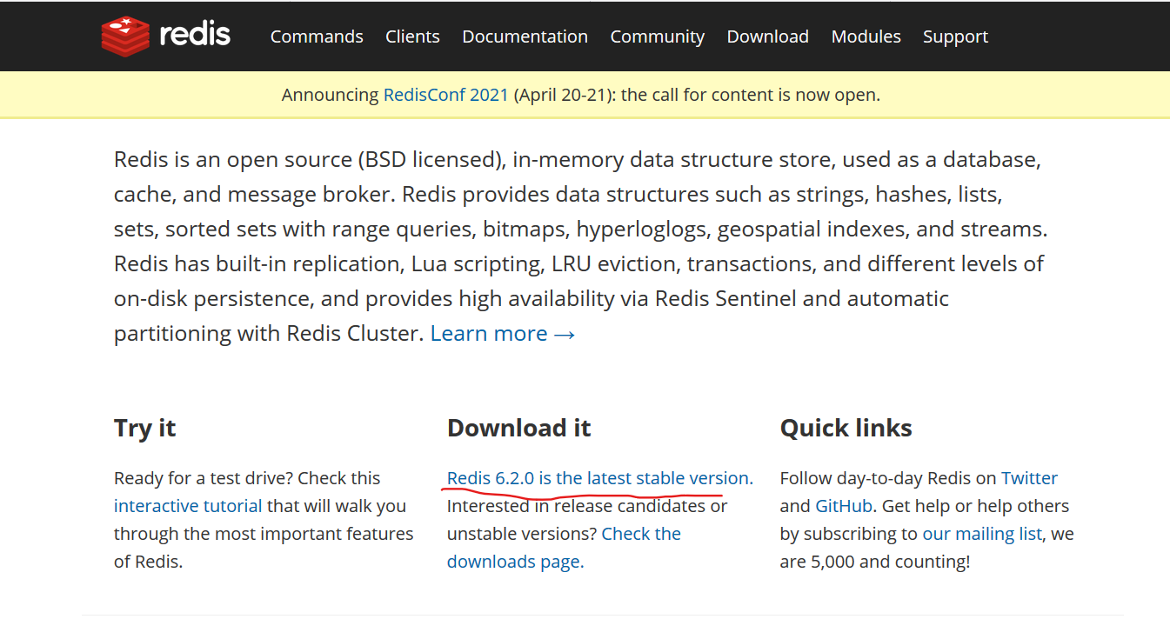Go to the Documentation page

525,37
